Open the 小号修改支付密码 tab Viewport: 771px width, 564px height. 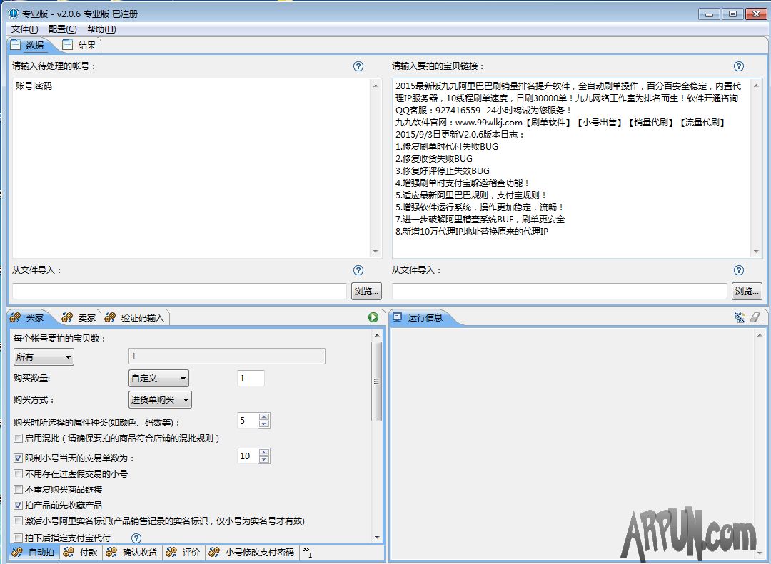[252, 552]
